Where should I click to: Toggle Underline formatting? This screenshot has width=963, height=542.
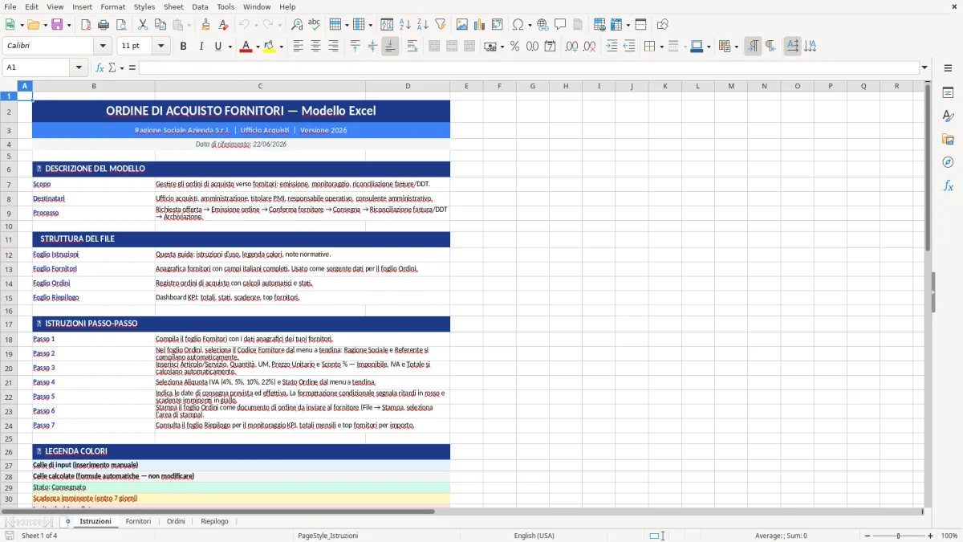(x=217, y=47)
